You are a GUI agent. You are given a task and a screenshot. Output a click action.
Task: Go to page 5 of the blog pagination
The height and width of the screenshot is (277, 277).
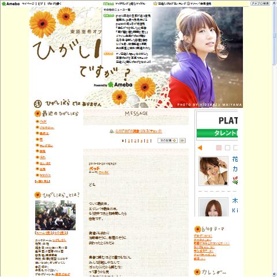pyautogui.click(x=148, y=141)
